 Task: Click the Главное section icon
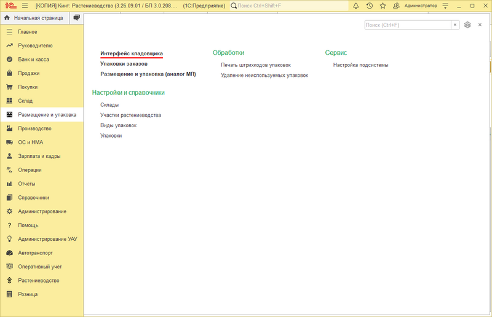tap(9, 32)
